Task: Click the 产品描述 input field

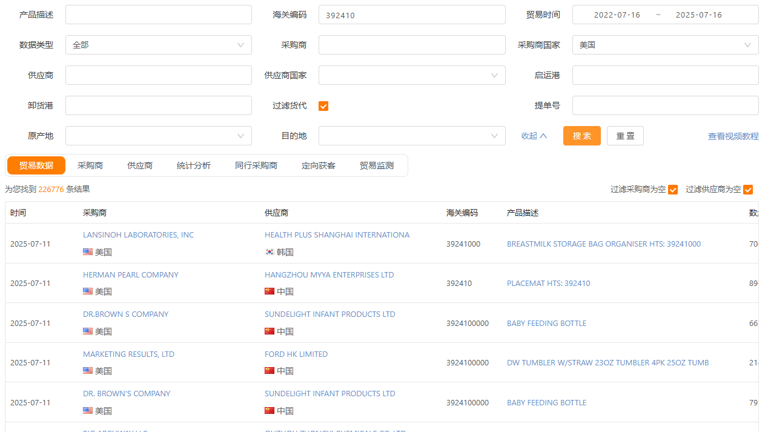Action: pos(159,15)
